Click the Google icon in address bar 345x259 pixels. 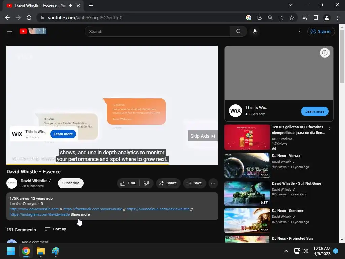(248, 18)
